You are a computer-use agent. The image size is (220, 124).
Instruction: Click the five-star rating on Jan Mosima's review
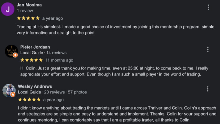[28, 18]
